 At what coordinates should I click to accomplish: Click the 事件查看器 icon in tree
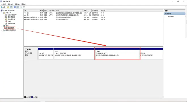pos(6,17)
